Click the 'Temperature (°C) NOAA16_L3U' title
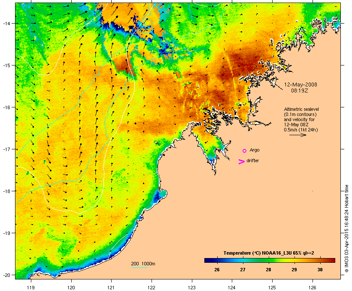352x291 pixels. pos(269,253)
